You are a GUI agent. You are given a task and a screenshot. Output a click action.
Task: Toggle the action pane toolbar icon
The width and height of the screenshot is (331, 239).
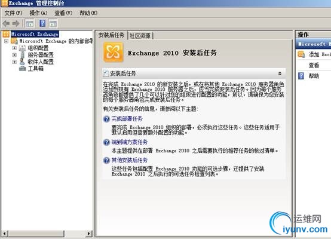(x=53, y=23)
